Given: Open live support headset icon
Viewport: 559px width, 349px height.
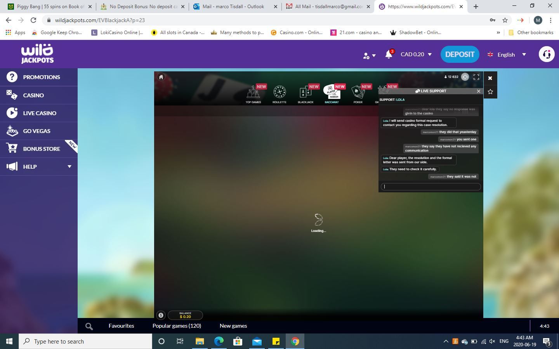Looking at the screenshot, I should pyautogui.click(x=547, y=54).
